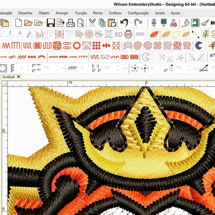Viewport: 215px width, 215px height.
Task: Select the three diamonds outline stitch
Action: 32,57
